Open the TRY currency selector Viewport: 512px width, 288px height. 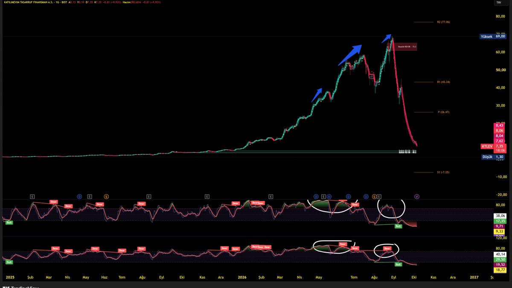[x=498, y=3]
